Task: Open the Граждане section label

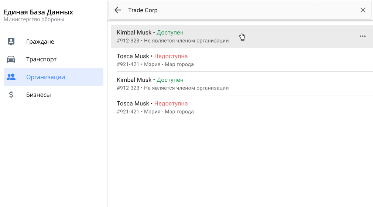Action: click(40, 42)
